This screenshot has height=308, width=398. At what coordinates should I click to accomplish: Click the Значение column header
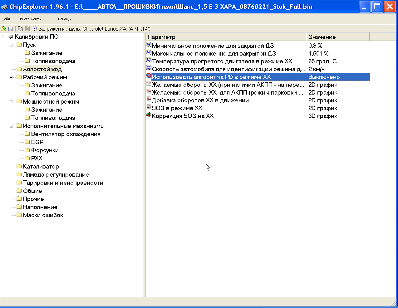point(337,37)
